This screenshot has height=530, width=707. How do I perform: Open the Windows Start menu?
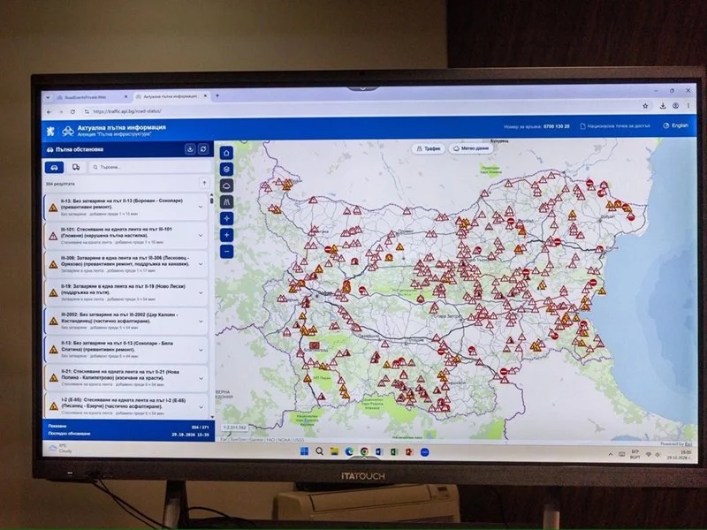pos(304,451)
